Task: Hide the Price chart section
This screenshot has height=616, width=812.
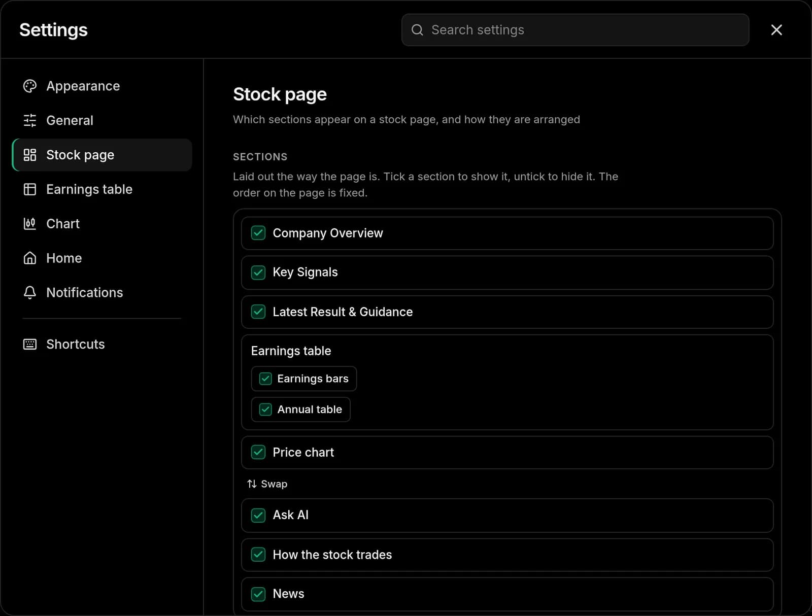Action: pos(258,453)
